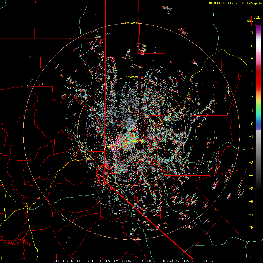Screen dimensions: 263x263
Task: Click the "50 NMI" range ring label
Action: [131, 77]
